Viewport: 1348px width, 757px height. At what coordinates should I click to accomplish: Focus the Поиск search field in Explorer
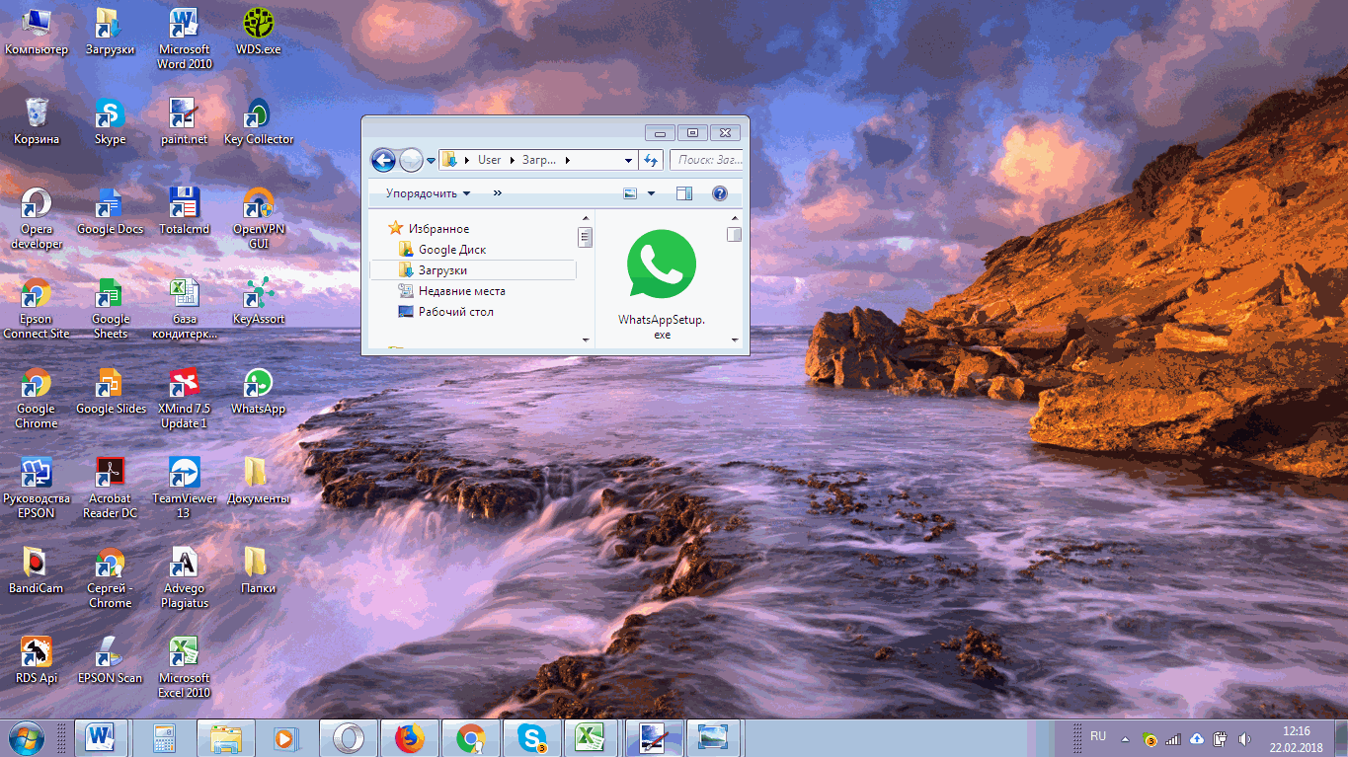click(706, 160)
